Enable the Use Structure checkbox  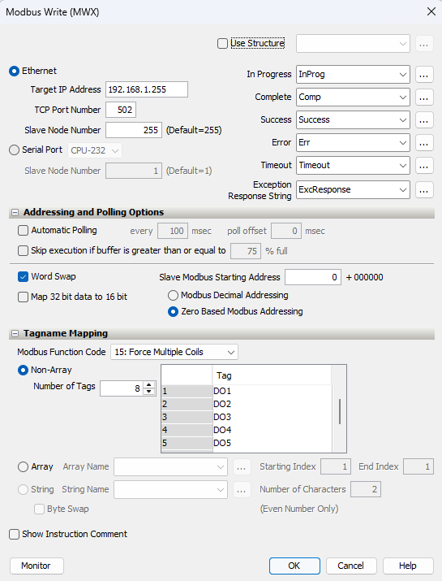222,43
